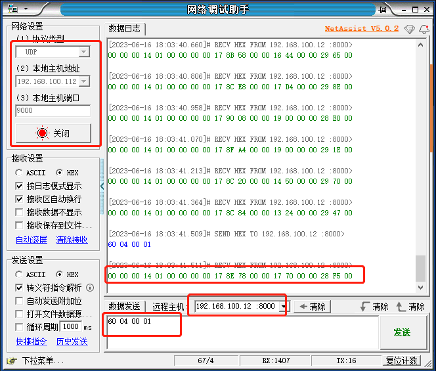Click the cycle period 1000 ms field
This screenshot has width=436, height=371.
[71, 326]
